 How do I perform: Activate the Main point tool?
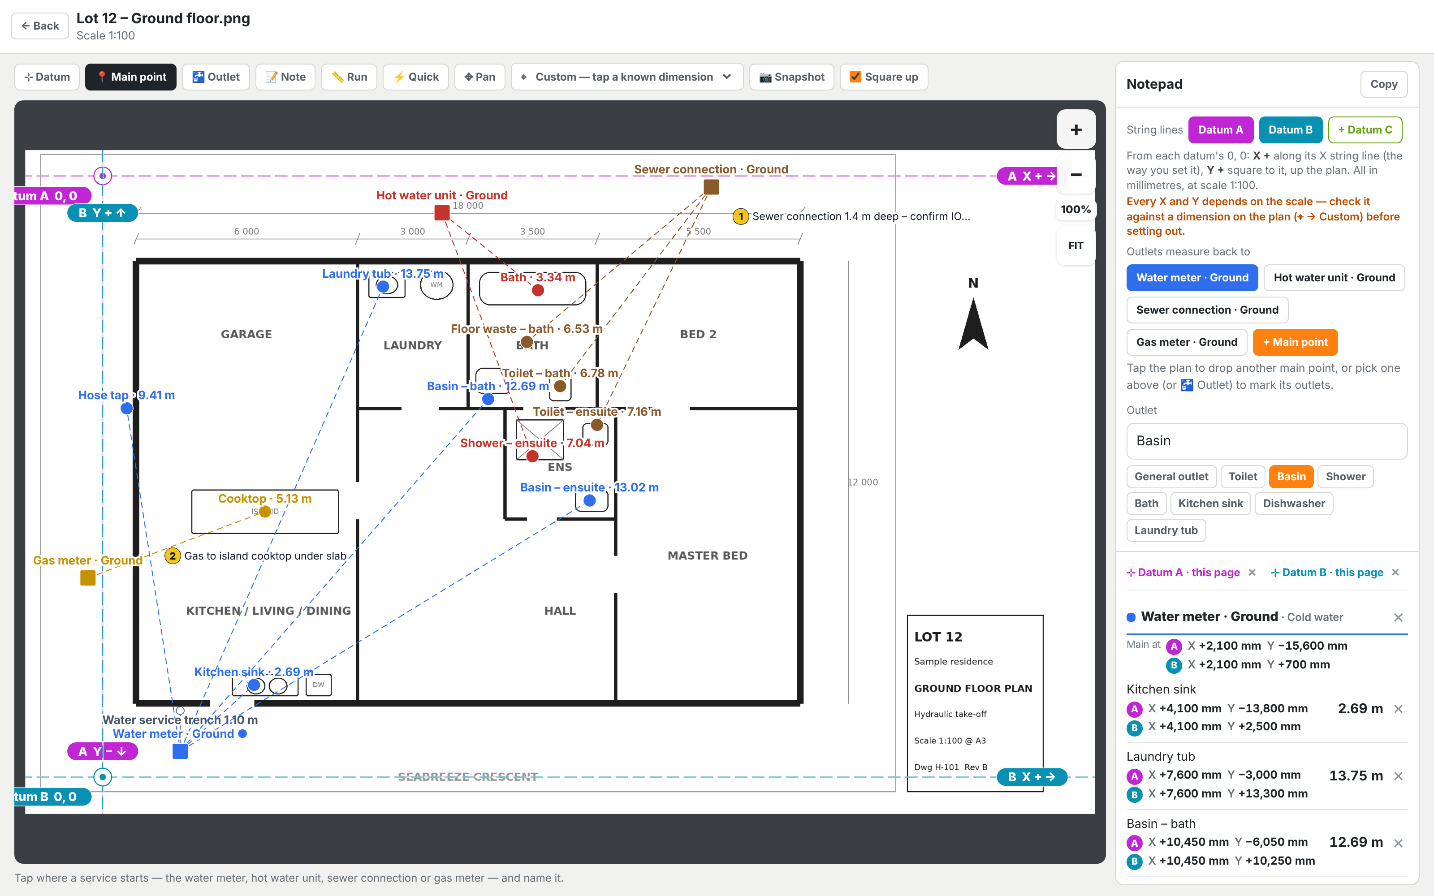coord(131,77)
